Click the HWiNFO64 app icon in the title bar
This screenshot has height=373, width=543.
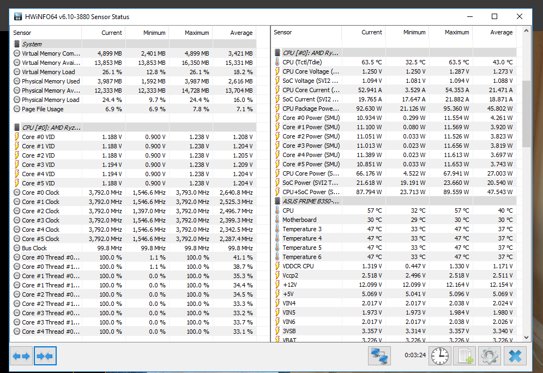tap(17, 16)
